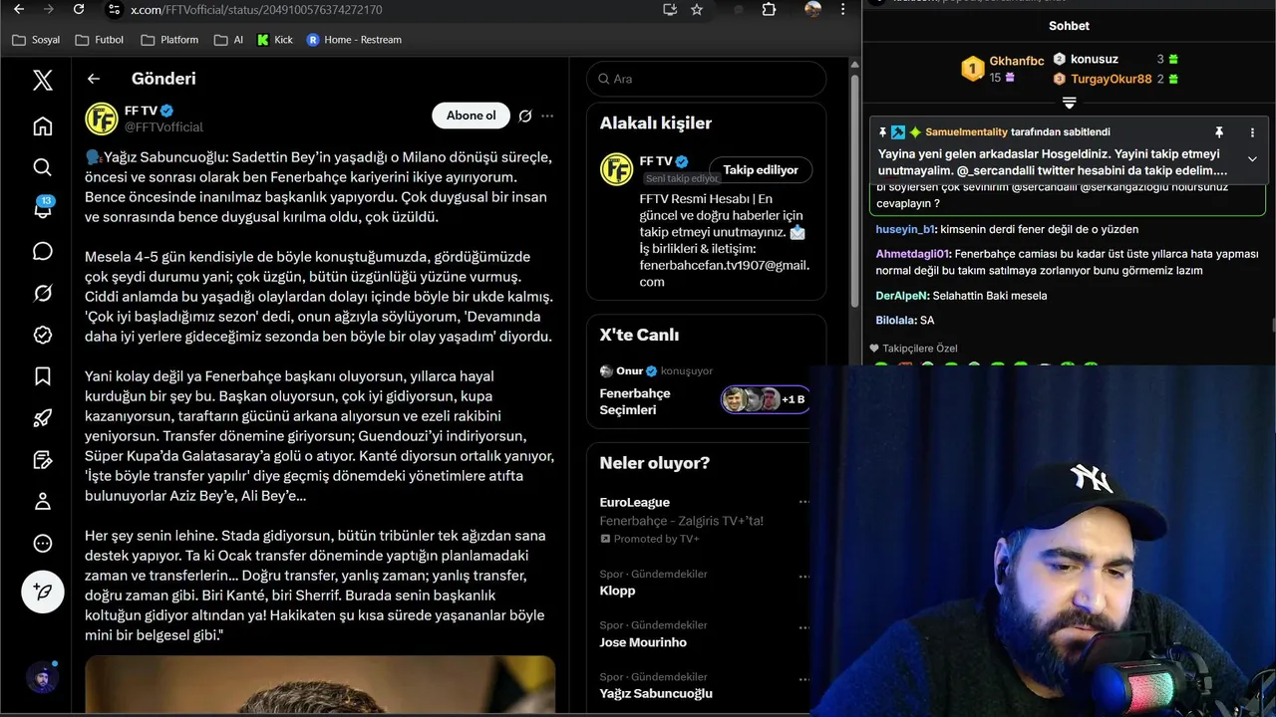Image resolution: width=1276 pixels, height=717 pixels.
Task: Click the install/cast icon in address bar
Action: pyautogui.click(x=670, y=9)
